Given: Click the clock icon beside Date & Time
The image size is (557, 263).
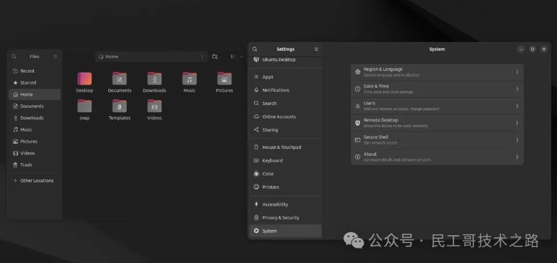Looking at the screenshot, I should pos(357,89).
